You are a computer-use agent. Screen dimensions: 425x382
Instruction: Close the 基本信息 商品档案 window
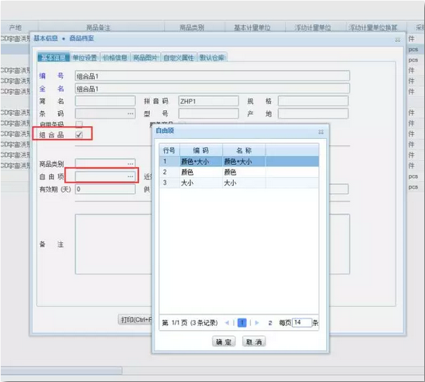tap(398, 40)
